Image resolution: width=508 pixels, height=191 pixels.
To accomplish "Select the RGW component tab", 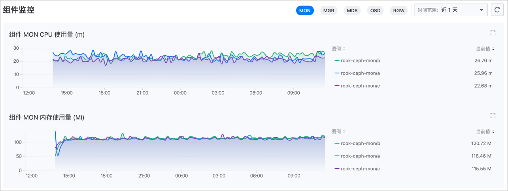I will pos(399,11).
